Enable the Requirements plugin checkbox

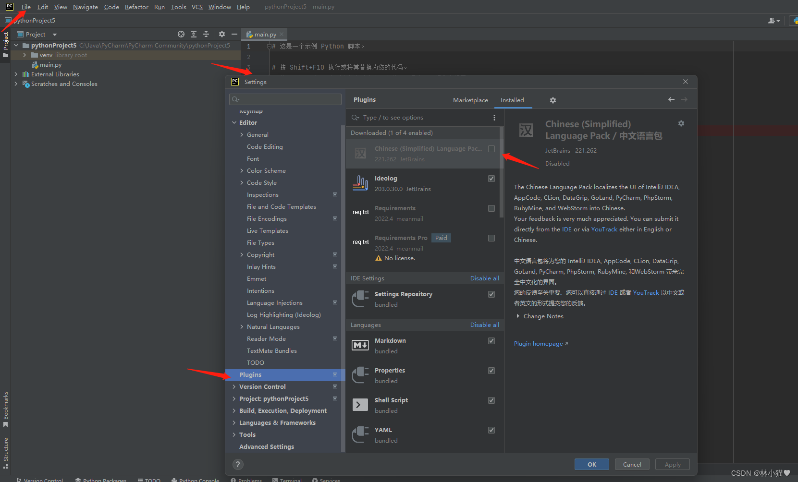click(491, 208)
